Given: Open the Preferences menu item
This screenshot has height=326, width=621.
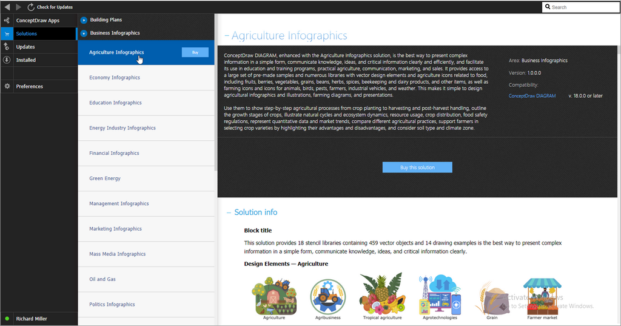Looking at the screenshot, I should (x=29, y=86).
